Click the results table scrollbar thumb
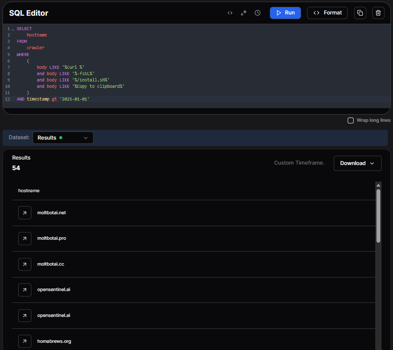Image resolution: width=393 pixels, height=350 pixels. pos(378,216)
